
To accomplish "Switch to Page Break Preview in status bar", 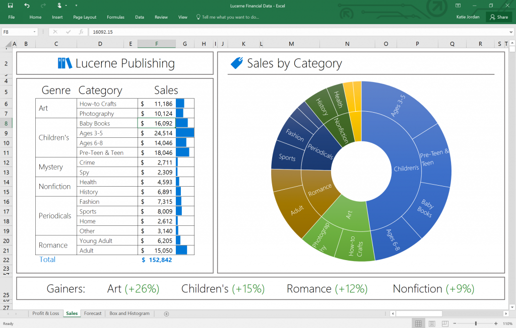I will (445, 323).
